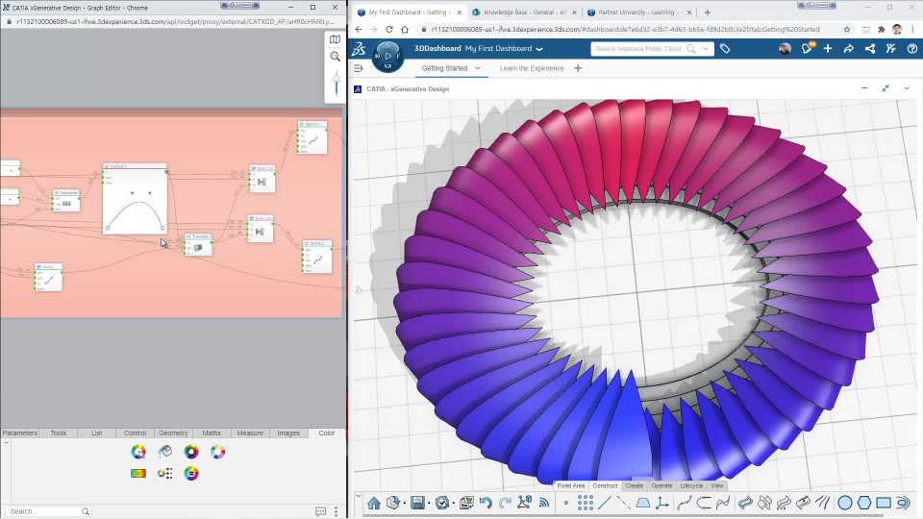923x519 pixels.
Task: Select the Construct action bar tab
Action: 605,486
